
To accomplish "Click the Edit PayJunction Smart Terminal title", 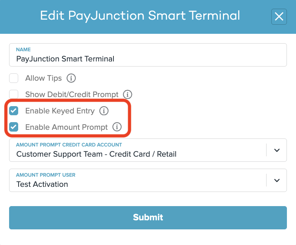I will point(140,16).
